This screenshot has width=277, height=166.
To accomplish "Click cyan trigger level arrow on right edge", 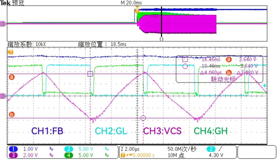I will click(265, 85).
